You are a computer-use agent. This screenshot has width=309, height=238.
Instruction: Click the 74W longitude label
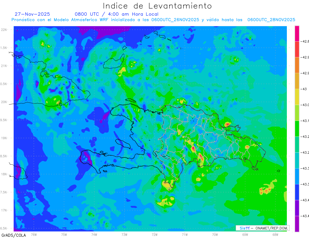[x=94, y=235]
